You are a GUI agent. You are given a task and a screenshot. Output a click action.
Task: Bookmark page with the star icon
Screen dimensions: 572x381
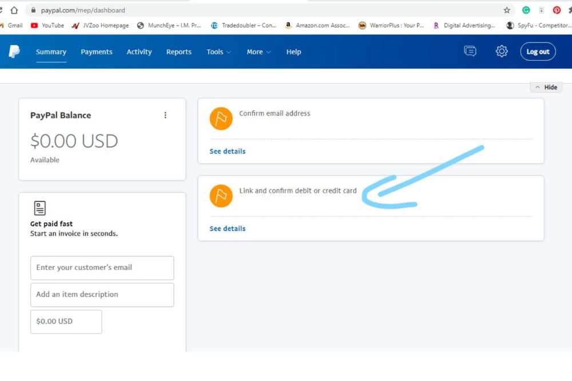pyautogui.click(x=507, y=10)
